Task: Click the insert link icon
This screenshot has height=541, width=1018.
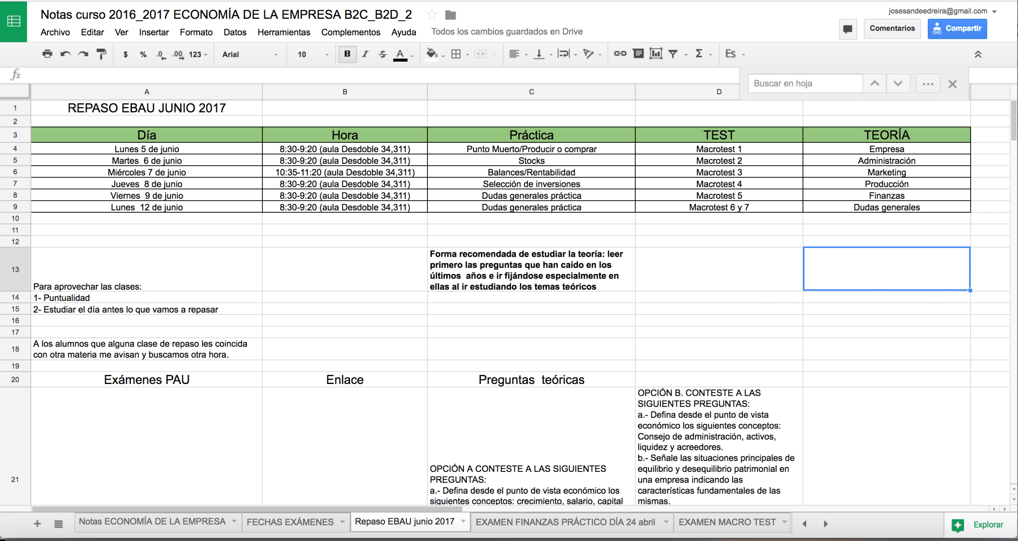Action: click(x=620, y=54)
